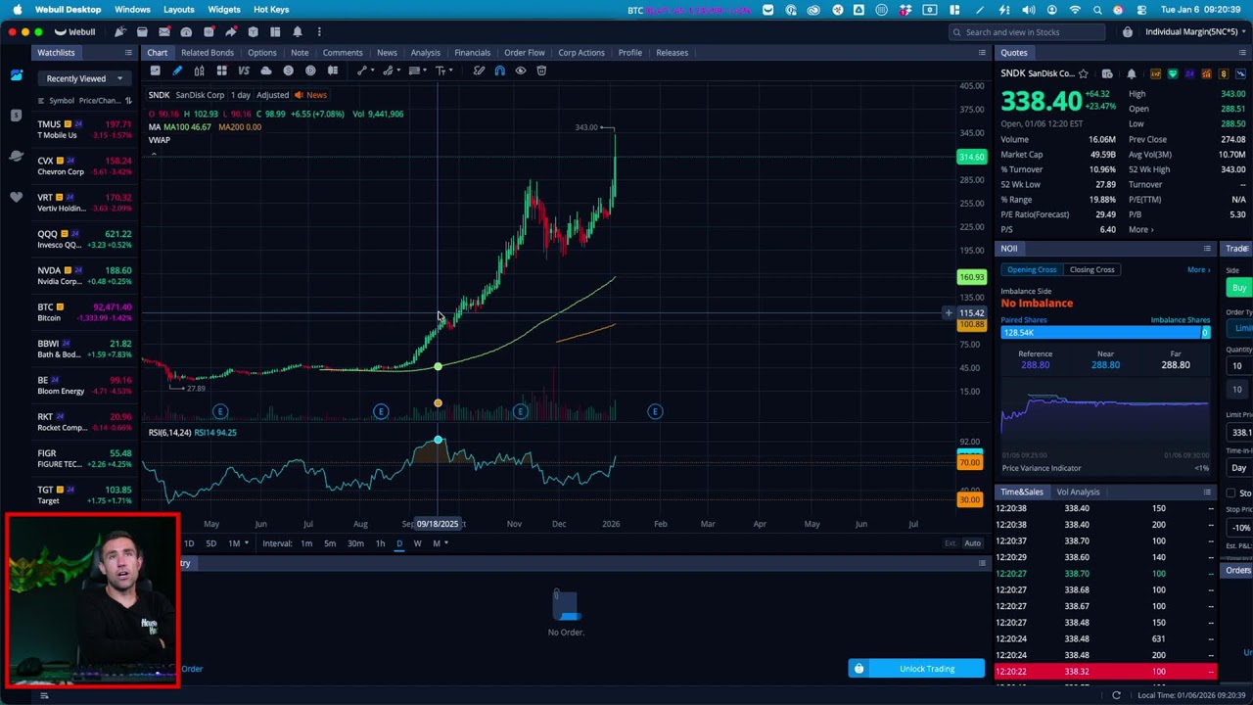This screenshot has height=705, width=1253.
Task: Toggle Ext. extended hours button
Action: pyautogui.click(x=950, y=543)
